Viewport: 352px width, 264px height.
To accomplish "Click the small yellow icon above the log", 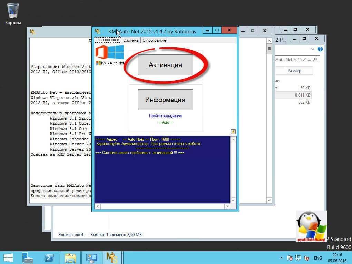I will [x=233, y=132].
